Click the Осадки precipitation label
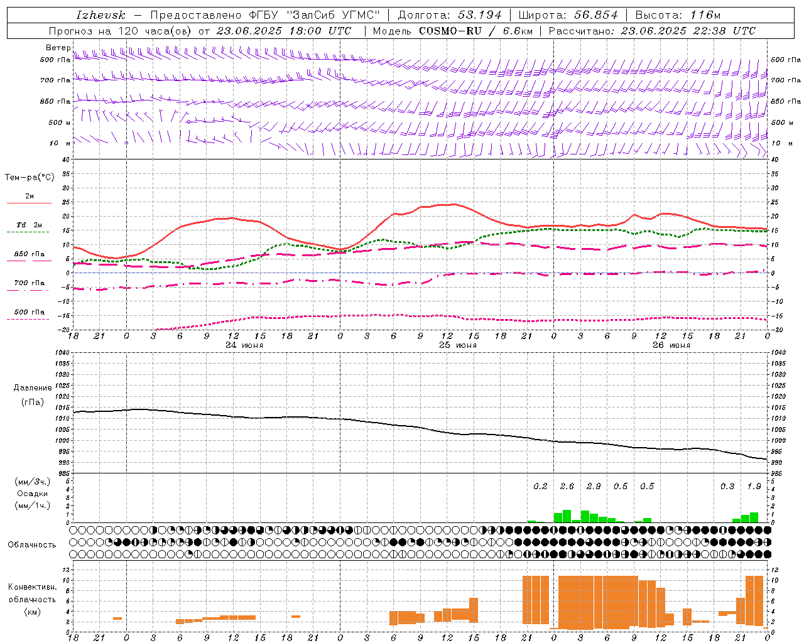The height and width of the screenshot is (643, 804). coord(33,494)
